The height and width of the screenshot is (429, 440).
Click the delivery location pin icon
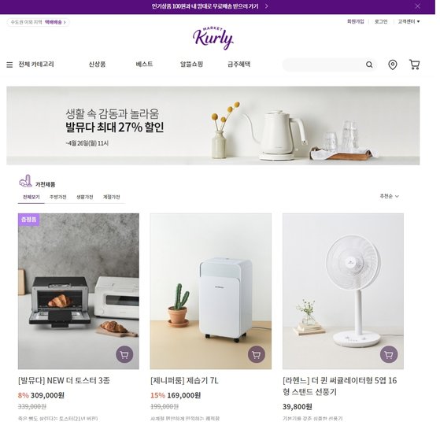pyautogui.click(x=392, y=65)
